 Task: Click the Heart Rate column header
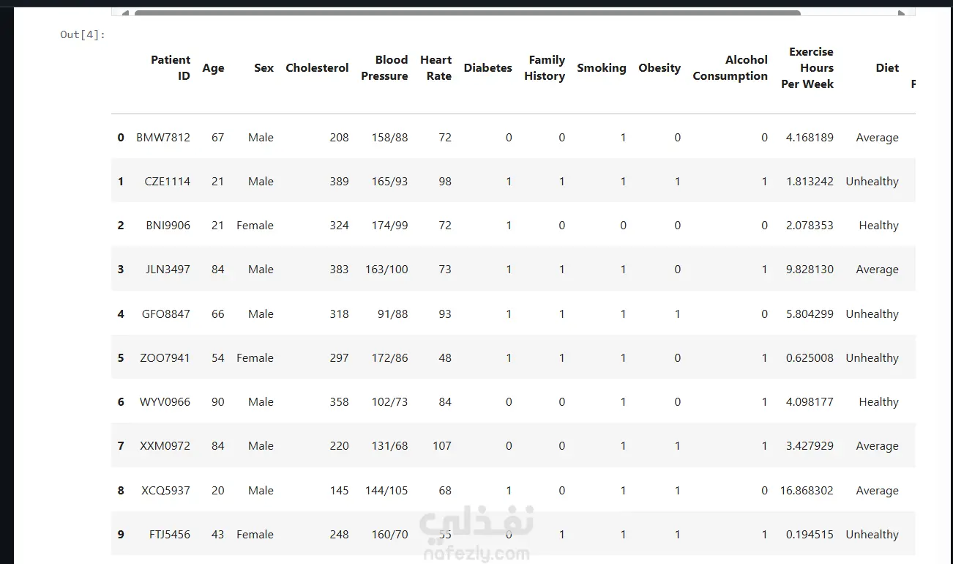click(x=436, y=68)
